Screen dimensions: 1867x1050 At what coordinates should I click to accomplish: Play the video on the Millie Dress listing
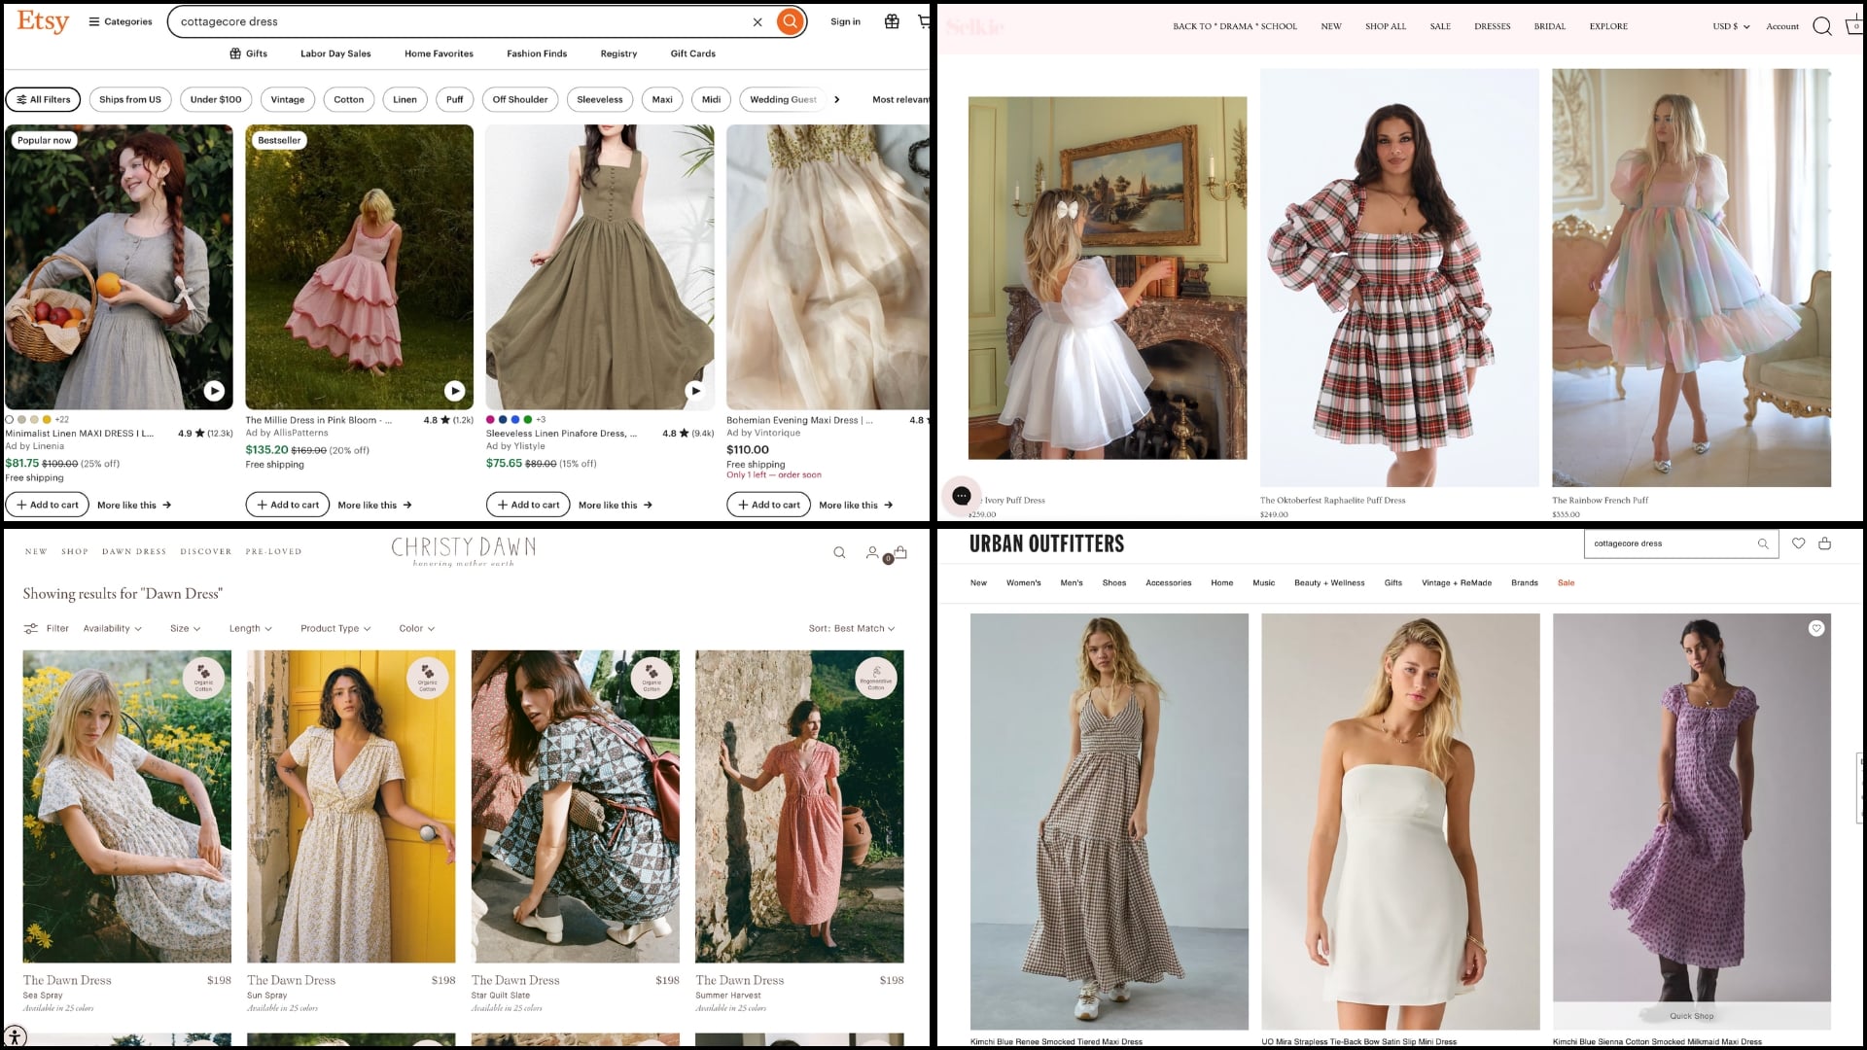454,391
